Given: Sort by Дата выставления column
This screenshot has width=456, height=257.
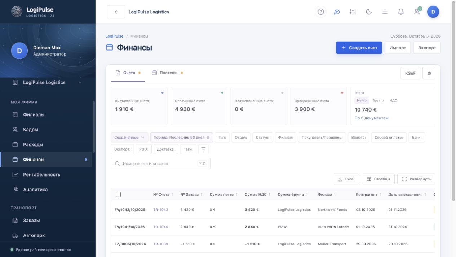Looking at the screenshot, I should pos(407,195).
